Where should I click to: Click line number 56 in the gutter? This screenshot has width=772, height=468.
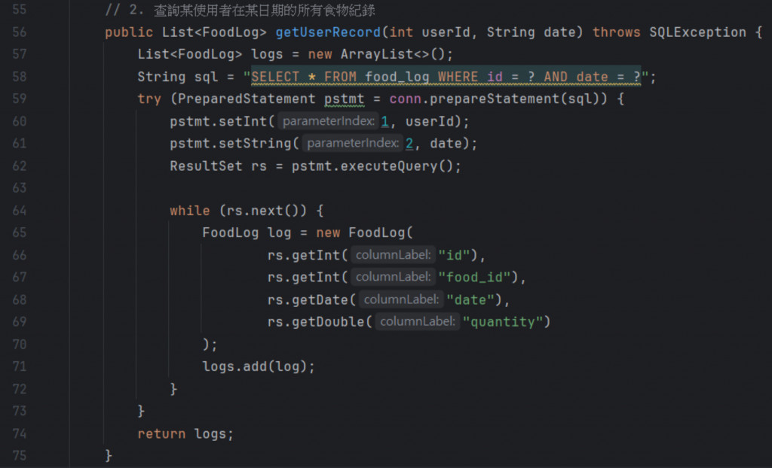[x=19, y=32]
